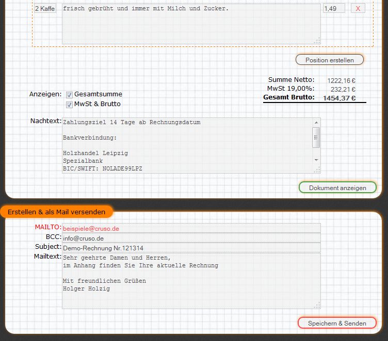Click the 'im Anhang finden Sie' line
This screenshot has width=388, height=341.
[x=140, y=265]
